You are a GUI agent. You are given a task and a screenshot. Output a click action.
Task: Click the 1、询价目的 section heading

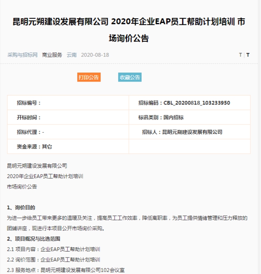pyautogui.click(x=21, y=207)
